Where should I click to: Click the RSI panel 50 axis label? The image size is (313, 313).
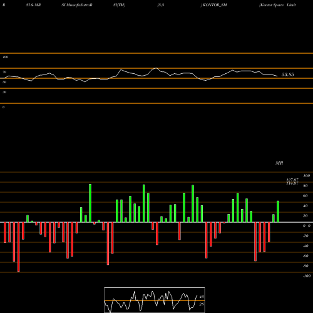(4, 82)
